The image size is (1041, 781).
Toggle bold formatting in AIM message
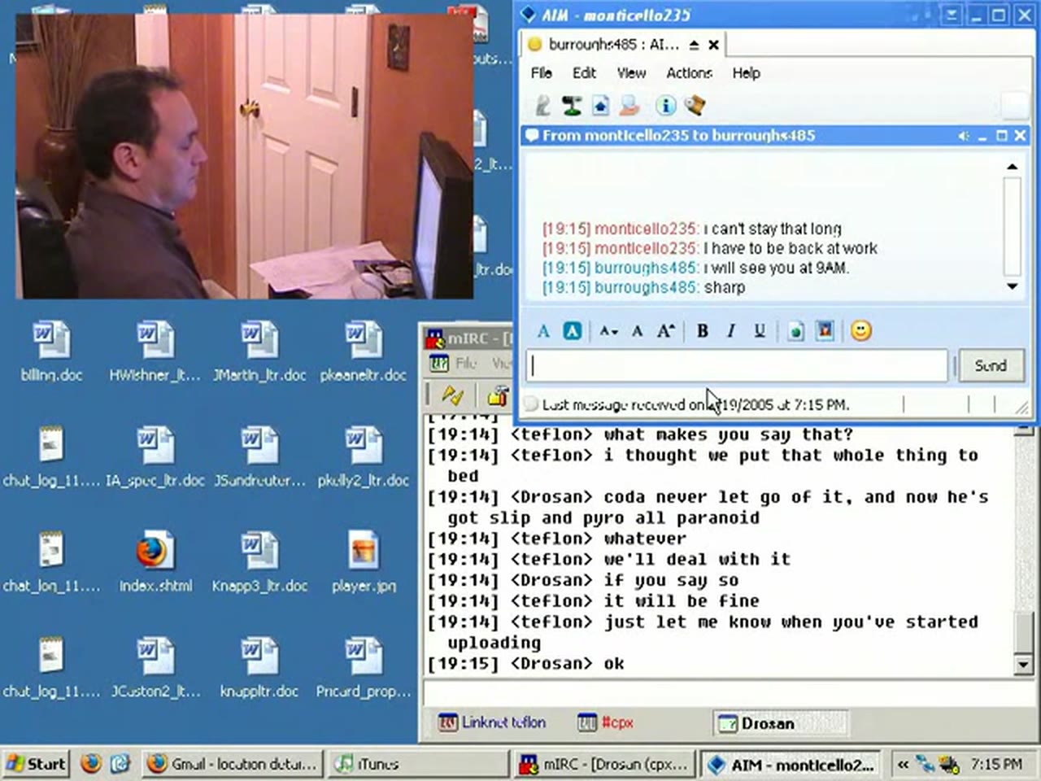click(x=703, y=330)
